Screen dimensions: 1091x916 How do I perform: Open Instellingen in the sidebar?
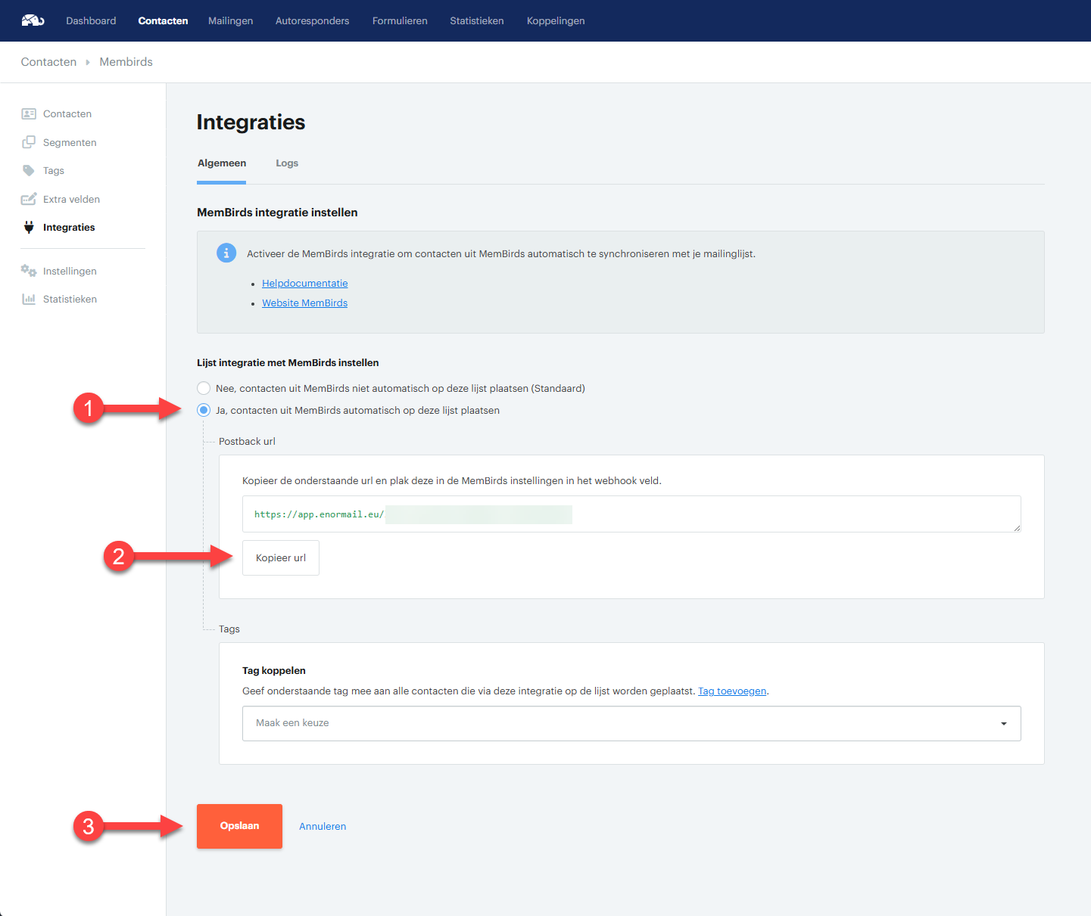[x=70, y=271]
